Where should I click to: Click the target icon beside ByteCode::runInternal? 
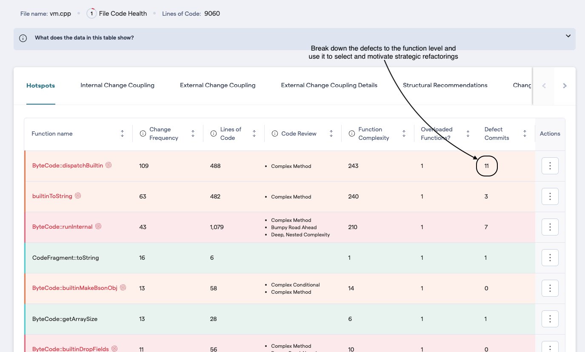98,226
